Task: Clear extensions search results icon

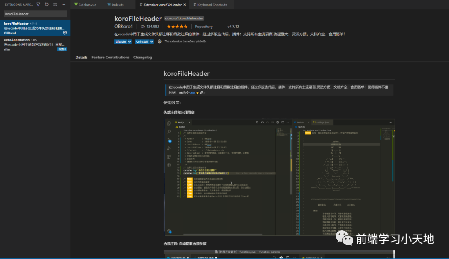Action: pos(55,5)
